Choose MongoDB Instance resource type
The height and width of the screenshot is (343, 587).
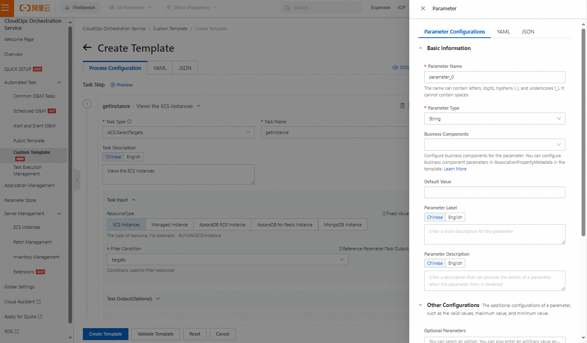(343, 225)
